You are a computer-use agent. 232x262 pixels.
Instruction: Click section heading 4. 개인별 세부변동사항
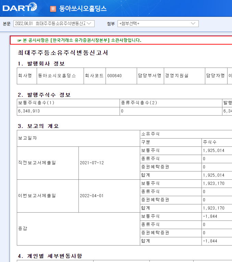click(x=50, y=256)
